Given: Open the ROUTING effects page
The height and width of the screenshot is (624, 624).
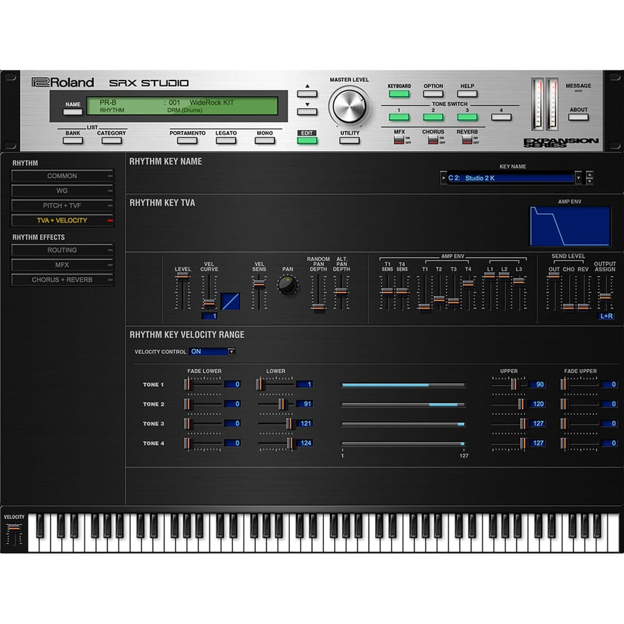Looking at the screenshot, I should click(62, 250).
